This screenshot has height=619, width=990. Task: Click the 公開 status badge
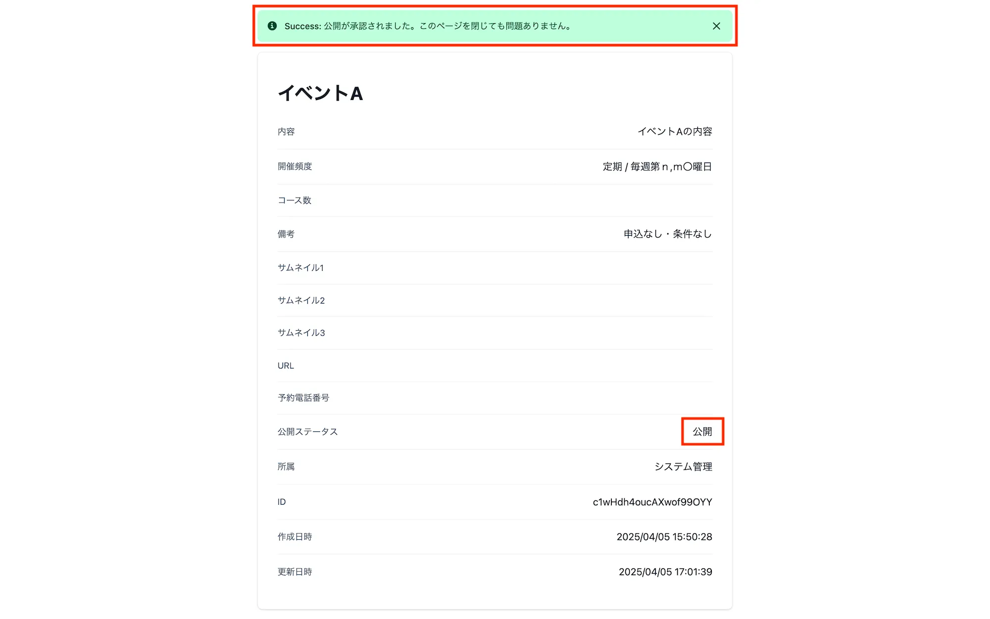702,431
